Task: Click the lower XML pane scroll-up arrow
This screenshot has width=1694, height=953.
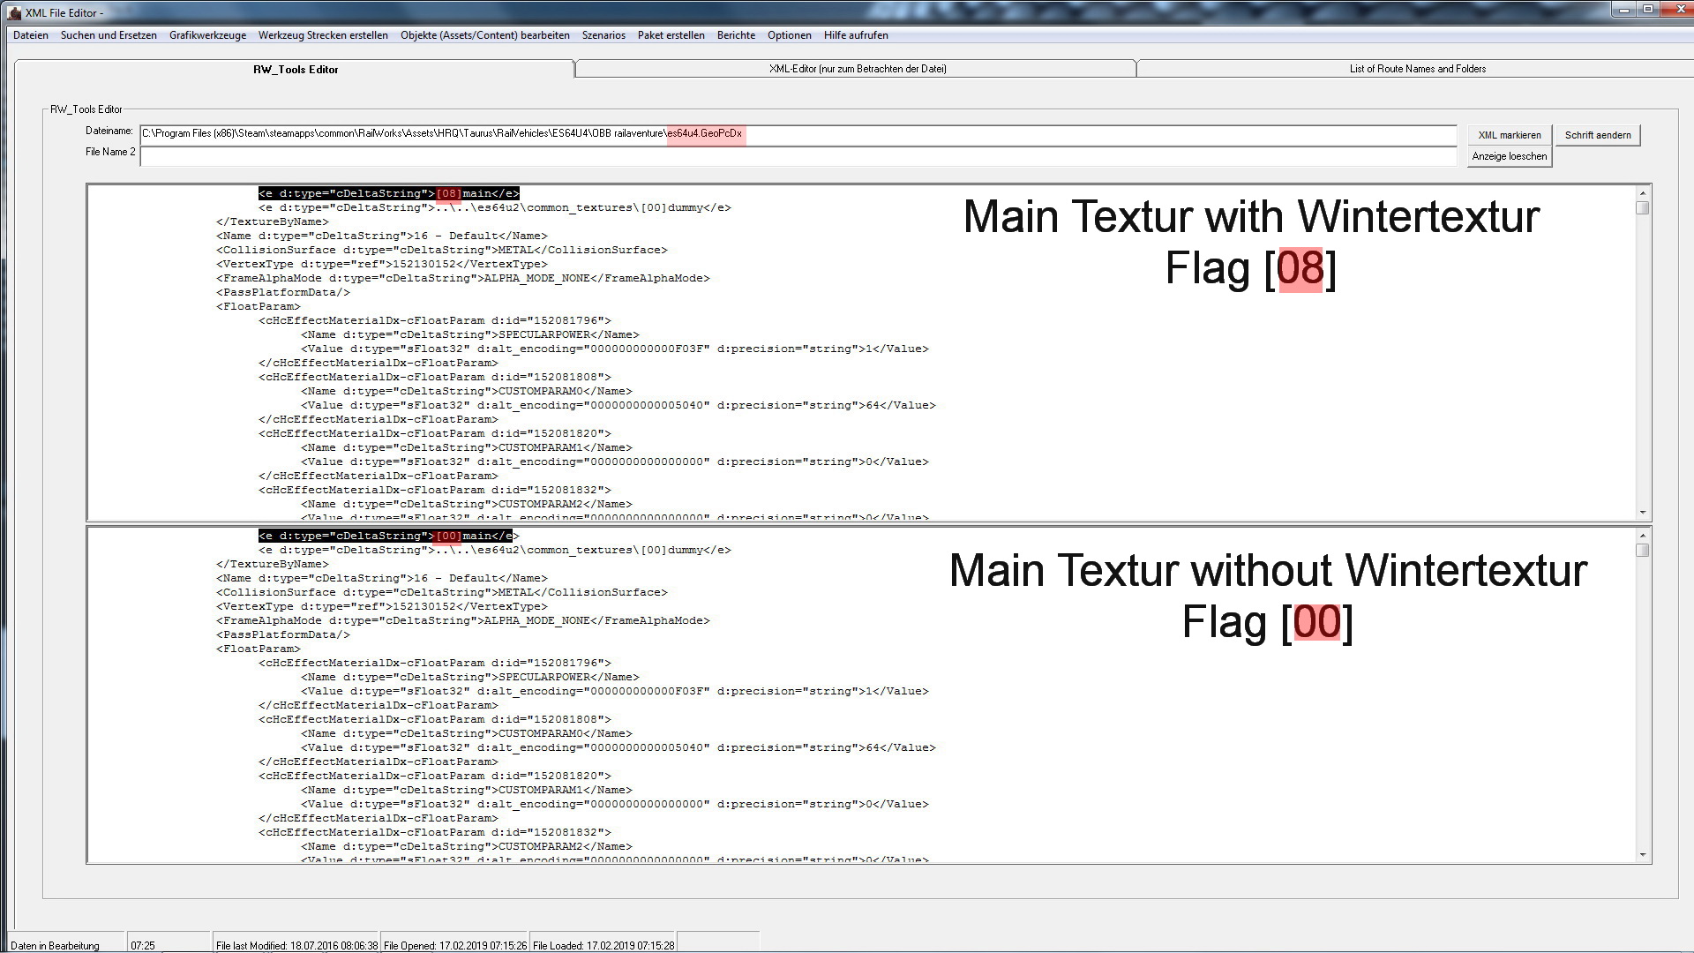Action: click(x=1642, y=536)
